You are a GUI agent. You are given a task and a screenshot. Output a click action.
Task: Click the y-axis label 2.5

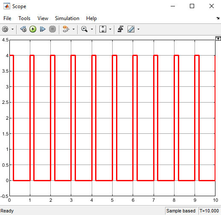point(5,102)
